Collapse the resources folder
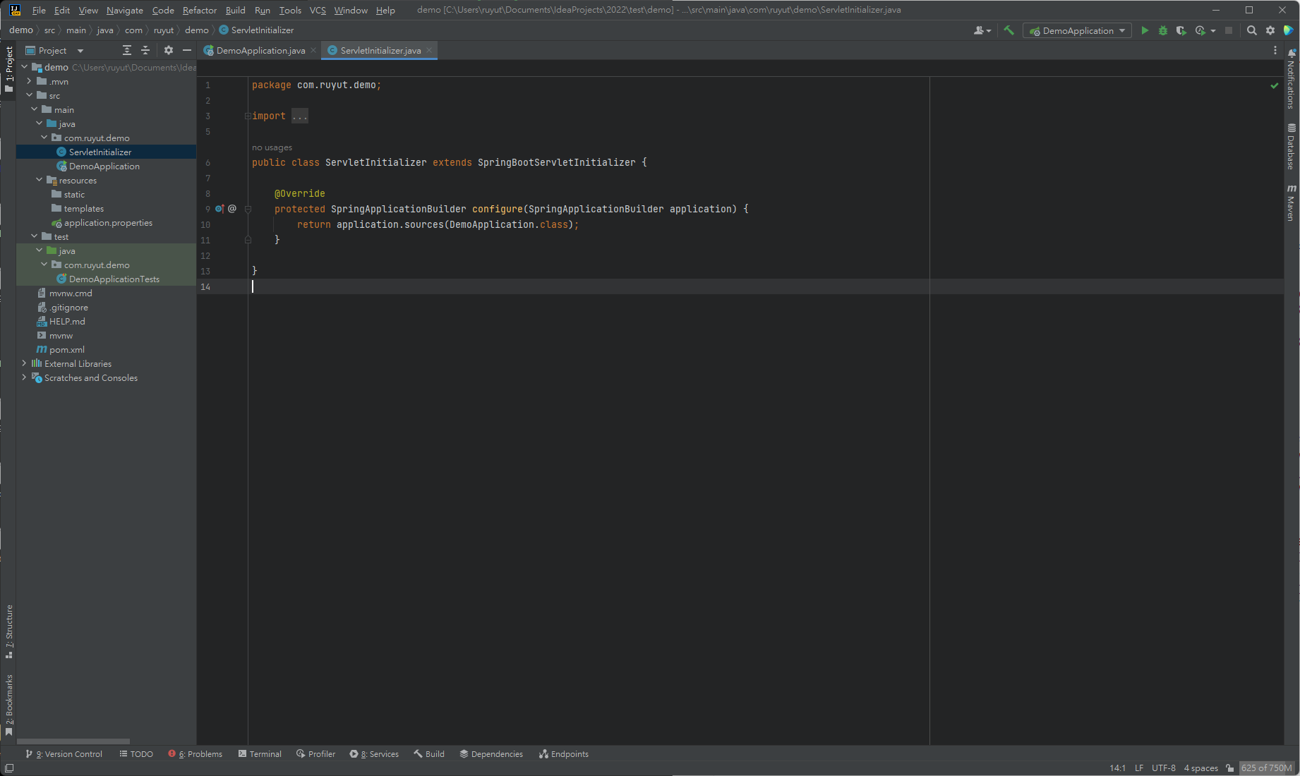 tap(40, 181)
